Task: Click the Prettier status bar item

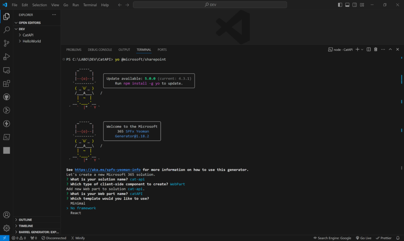Action: [383, 238]
